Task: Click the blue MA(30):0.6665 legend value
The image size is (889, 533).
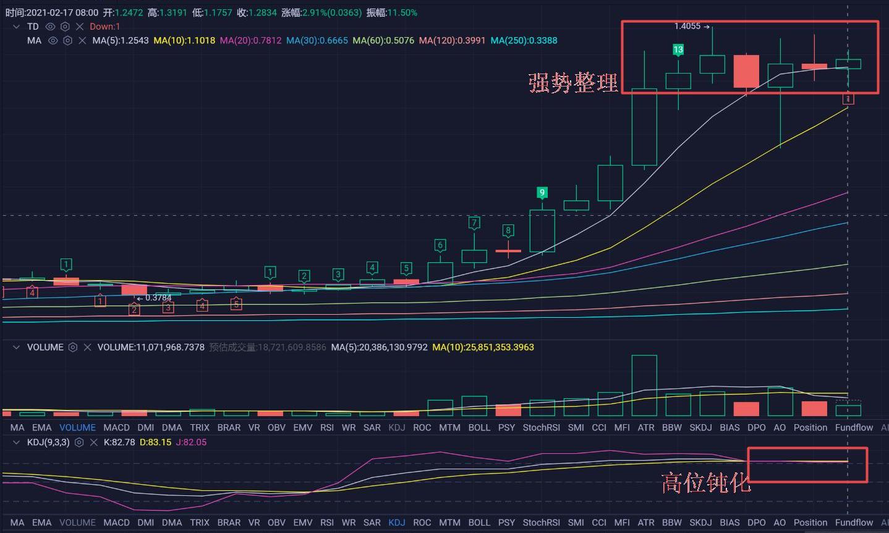Action: coord(317,40)
